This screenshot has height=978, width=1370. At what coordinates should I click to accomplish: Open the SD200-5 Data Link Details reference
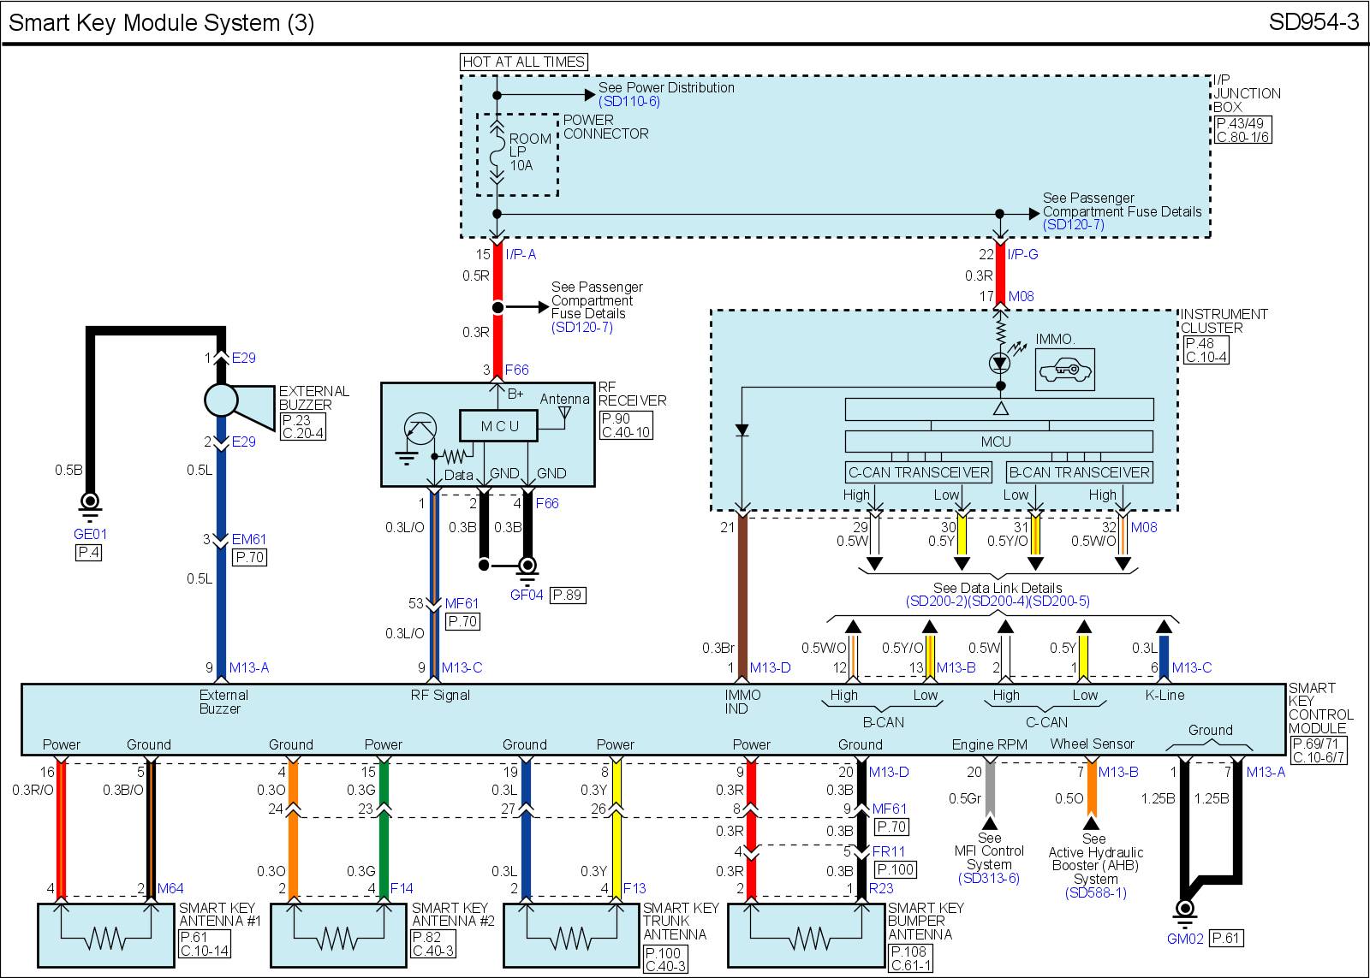pos(1059,601)
